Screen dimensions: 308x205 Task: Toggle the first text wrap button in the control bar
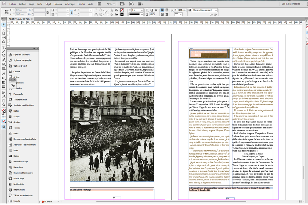tap(162, 10)
